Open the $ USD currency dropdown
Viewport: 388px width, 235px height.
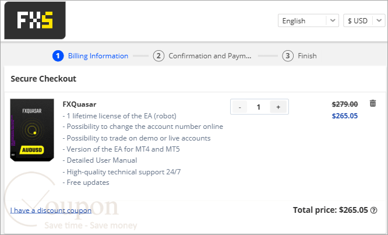(x=364, y=20)
